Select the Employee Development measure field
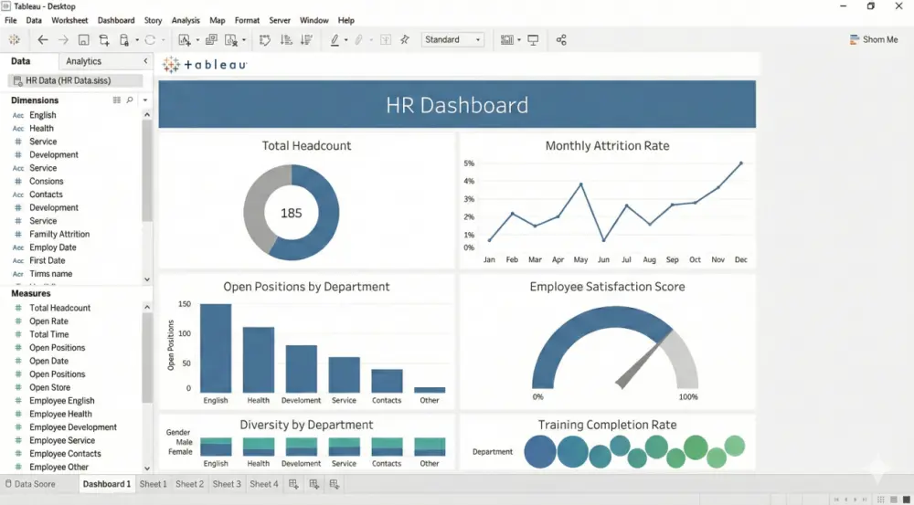The image size is (914, 505). (75, 427)
